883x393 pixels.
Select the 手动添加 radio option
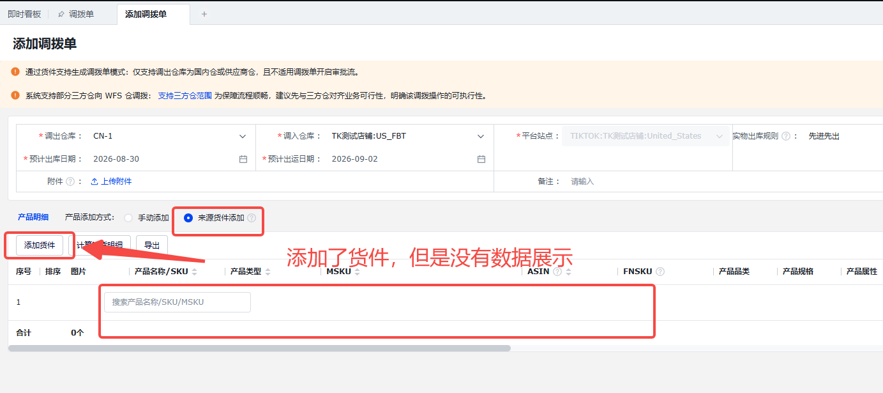[x=128, y=218]
